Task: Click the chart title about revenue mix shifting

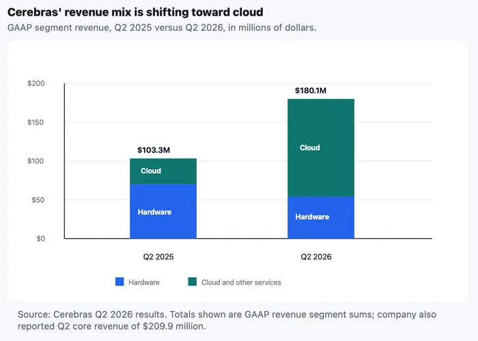Action: [135, 12]
